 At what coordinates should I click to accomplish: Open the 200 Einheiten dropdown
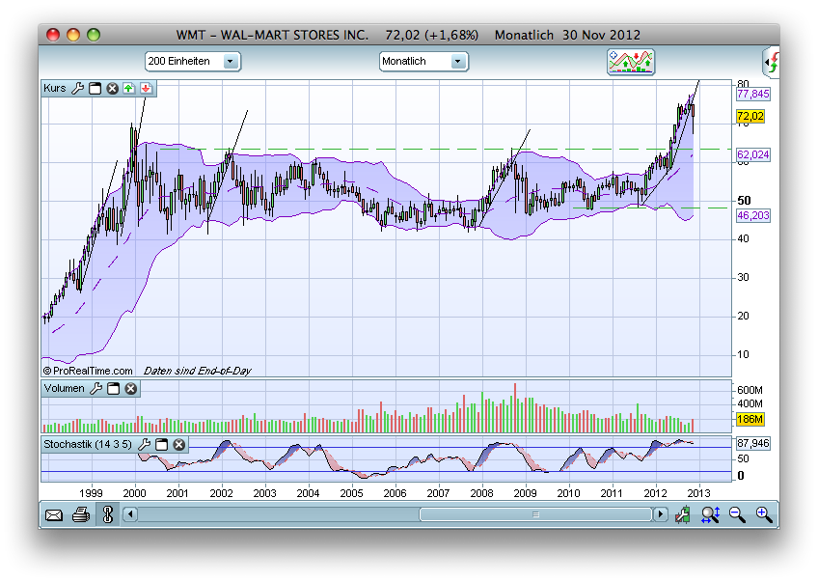tap(192, 62)
